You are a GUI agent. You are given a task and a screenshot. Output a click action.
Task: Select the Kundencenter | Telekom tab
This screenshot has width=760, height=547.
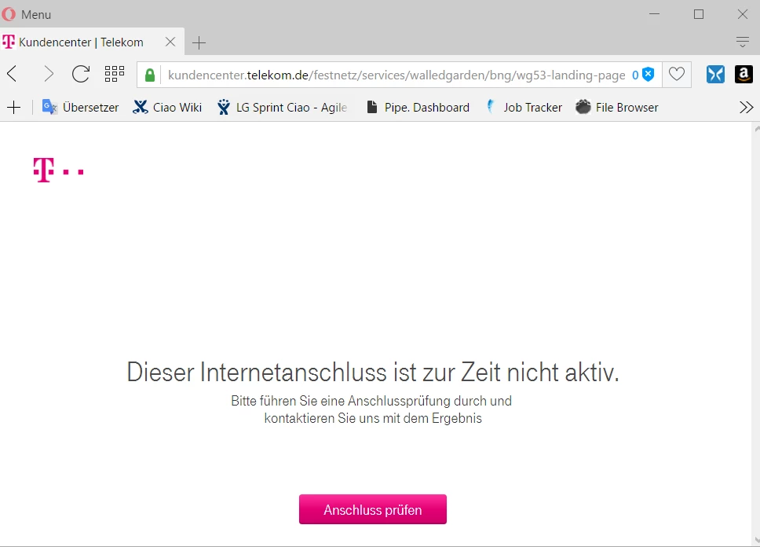point(92,42)
